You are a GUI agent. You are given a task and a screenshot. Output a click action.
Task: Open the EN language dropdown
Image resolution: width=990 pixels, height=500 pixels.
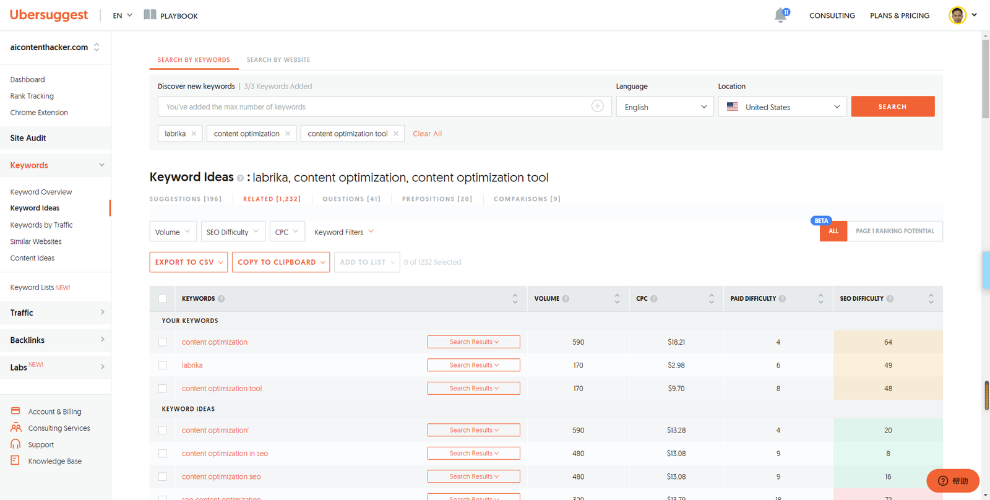pos(123,15)
